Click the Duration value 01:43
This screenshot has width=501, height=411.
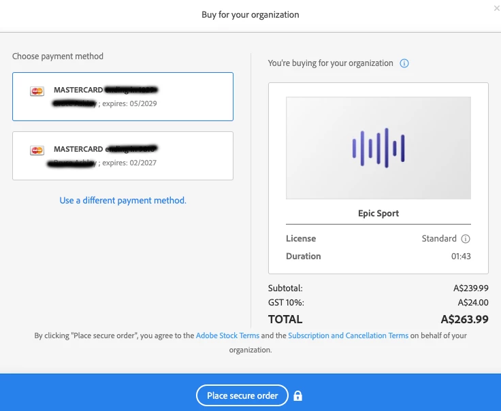pyautogui.click(x=461, y=256)
